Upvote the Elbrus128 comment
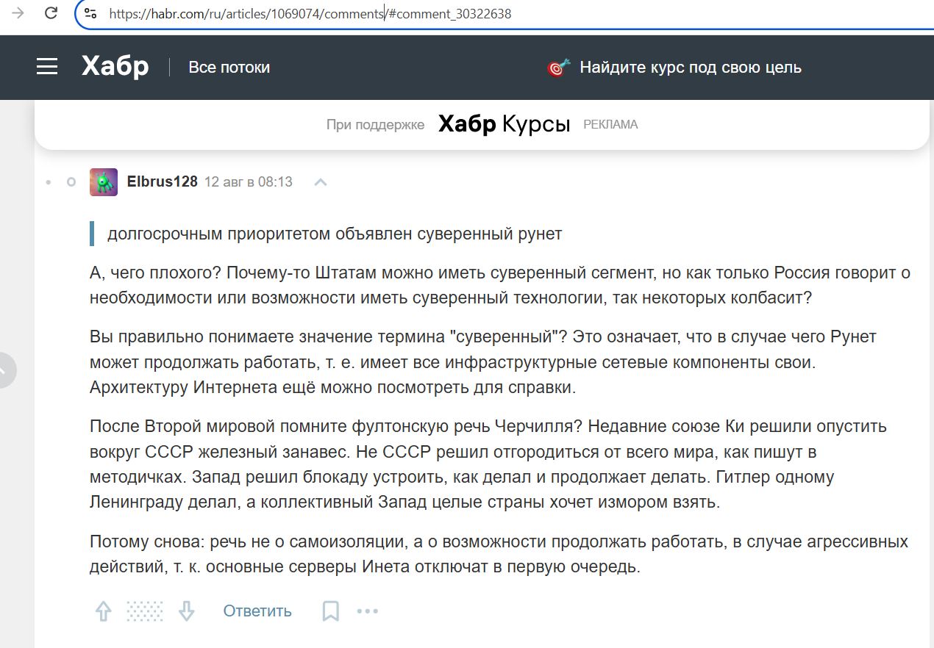The height and width of the screenshot is (648, 934). tap(103, 611)
